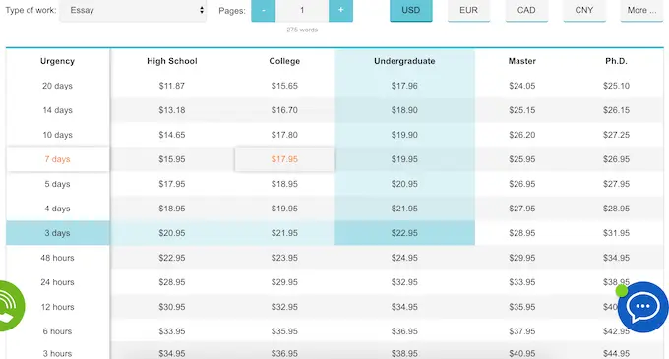Choose High School 10 days price $14.65

[172, 135]
